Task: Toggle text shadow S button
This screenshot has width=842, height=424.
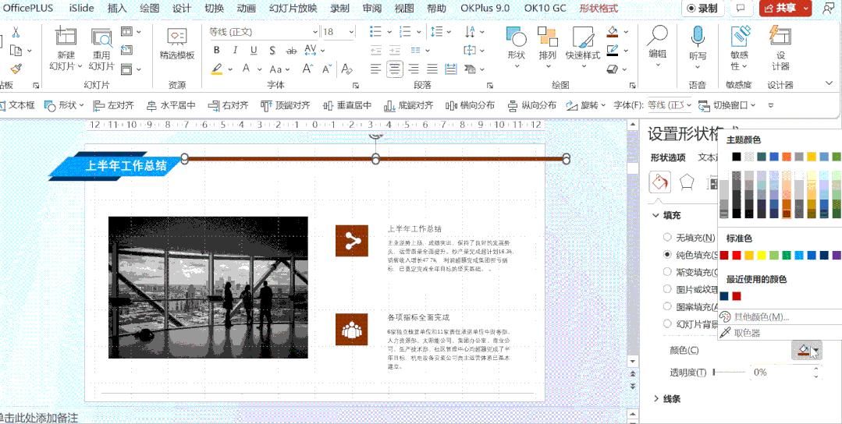Action: point(272,51)
